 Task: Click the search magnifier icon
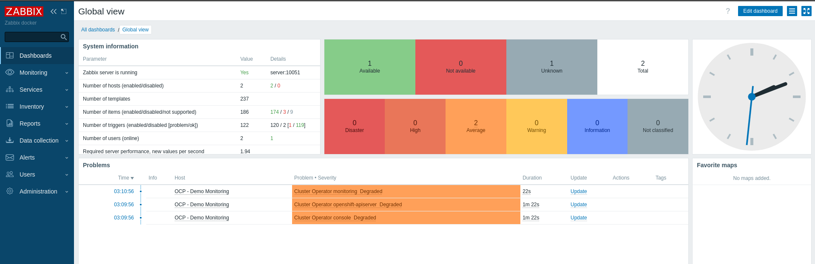[x=64, y=37]
